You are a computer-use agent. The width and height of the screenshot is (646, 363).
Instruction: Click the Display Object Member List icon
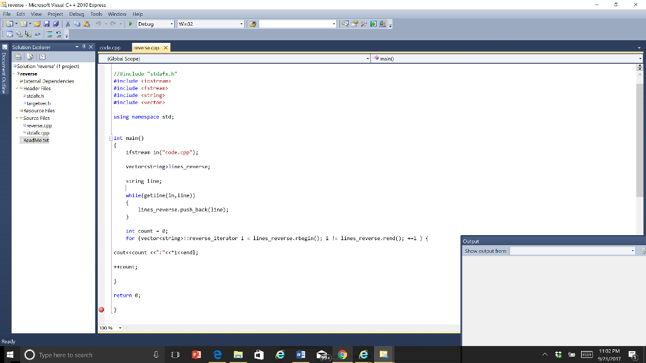9,34
